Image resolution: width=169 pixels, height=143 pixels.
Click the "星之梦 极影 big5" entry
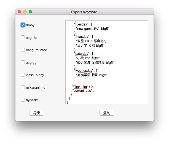pos(90,46)
